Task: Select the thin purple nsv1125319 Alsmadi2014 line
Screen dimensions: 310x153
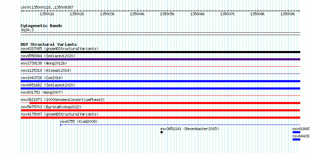Action: (160, 74)
